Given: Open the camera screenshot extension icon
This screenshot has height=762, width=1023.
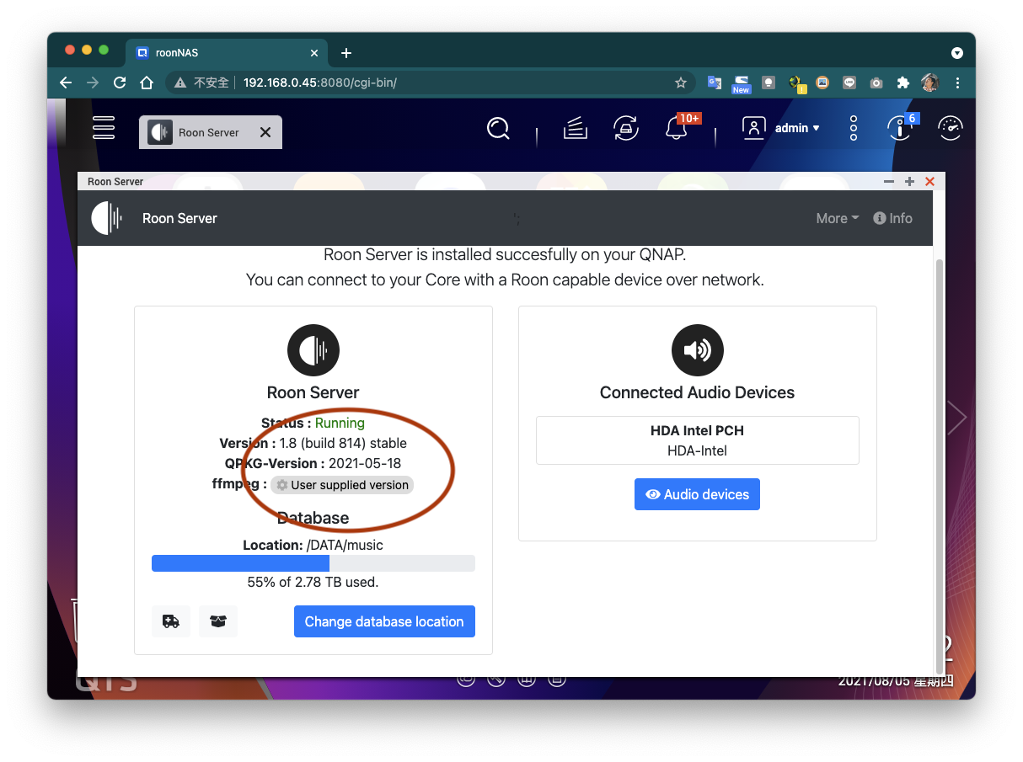Looking at the screenshot, I should 876,83.
